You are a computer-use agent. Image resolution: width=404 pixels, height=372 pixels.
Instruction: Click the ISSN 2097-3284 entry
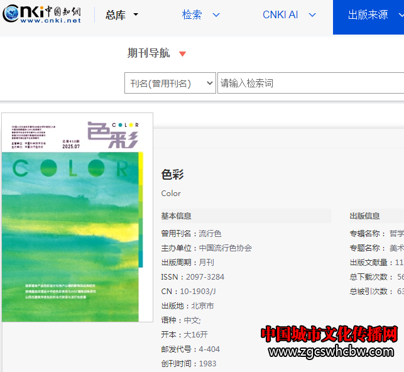coord(192,277)
